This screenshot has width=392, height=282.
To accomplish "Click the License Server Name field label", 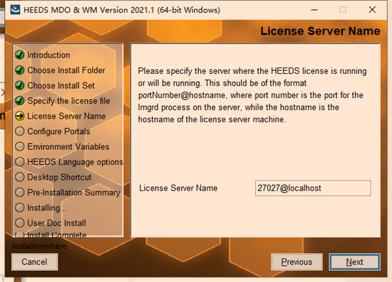I will click(x=178, y=188).
